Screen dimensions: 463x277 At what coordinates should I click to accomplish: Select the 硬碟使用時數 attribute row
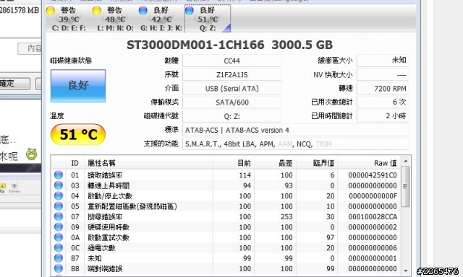[x=226, y=227]
